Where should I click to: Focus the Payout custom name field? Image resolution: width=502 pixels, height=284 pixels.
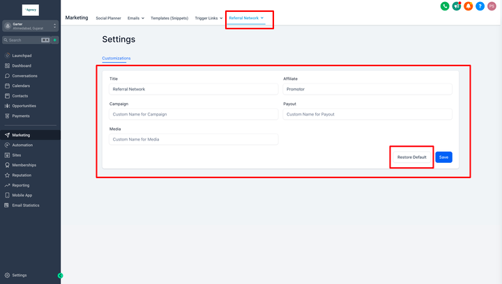click(367, 114)
